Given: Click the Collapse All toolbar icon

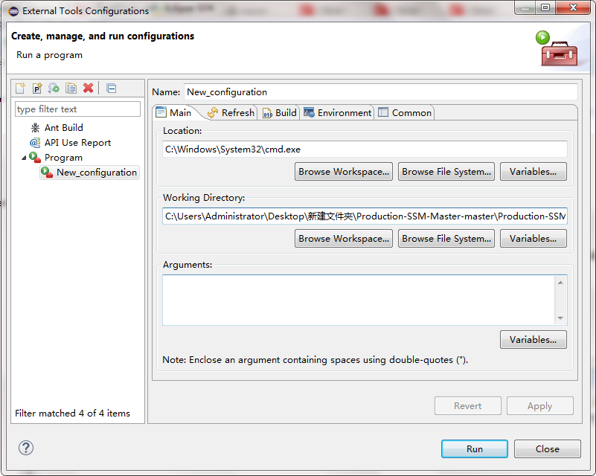Looking at the screenshot, I should (112, 88).
